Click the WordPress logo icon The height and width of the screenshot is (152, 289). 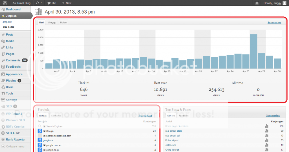pos(5,3)
